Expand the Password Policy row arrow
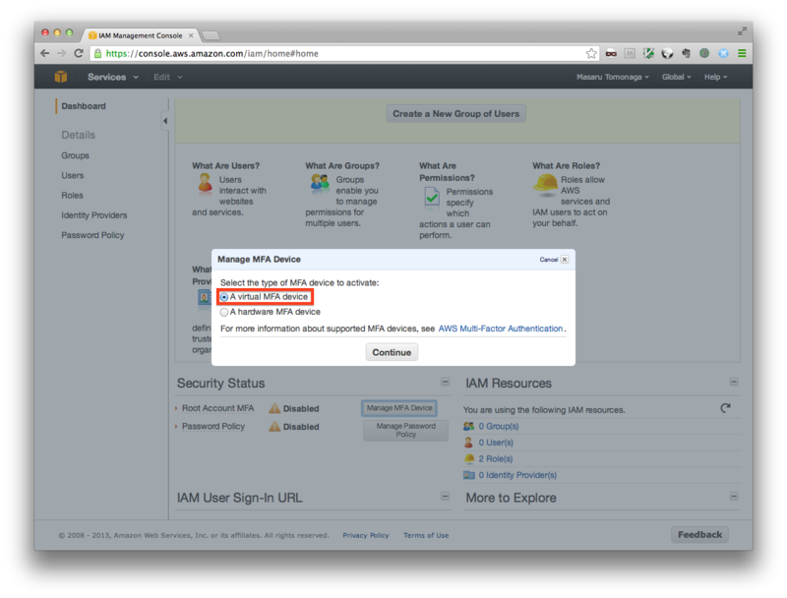 [176, 427]
